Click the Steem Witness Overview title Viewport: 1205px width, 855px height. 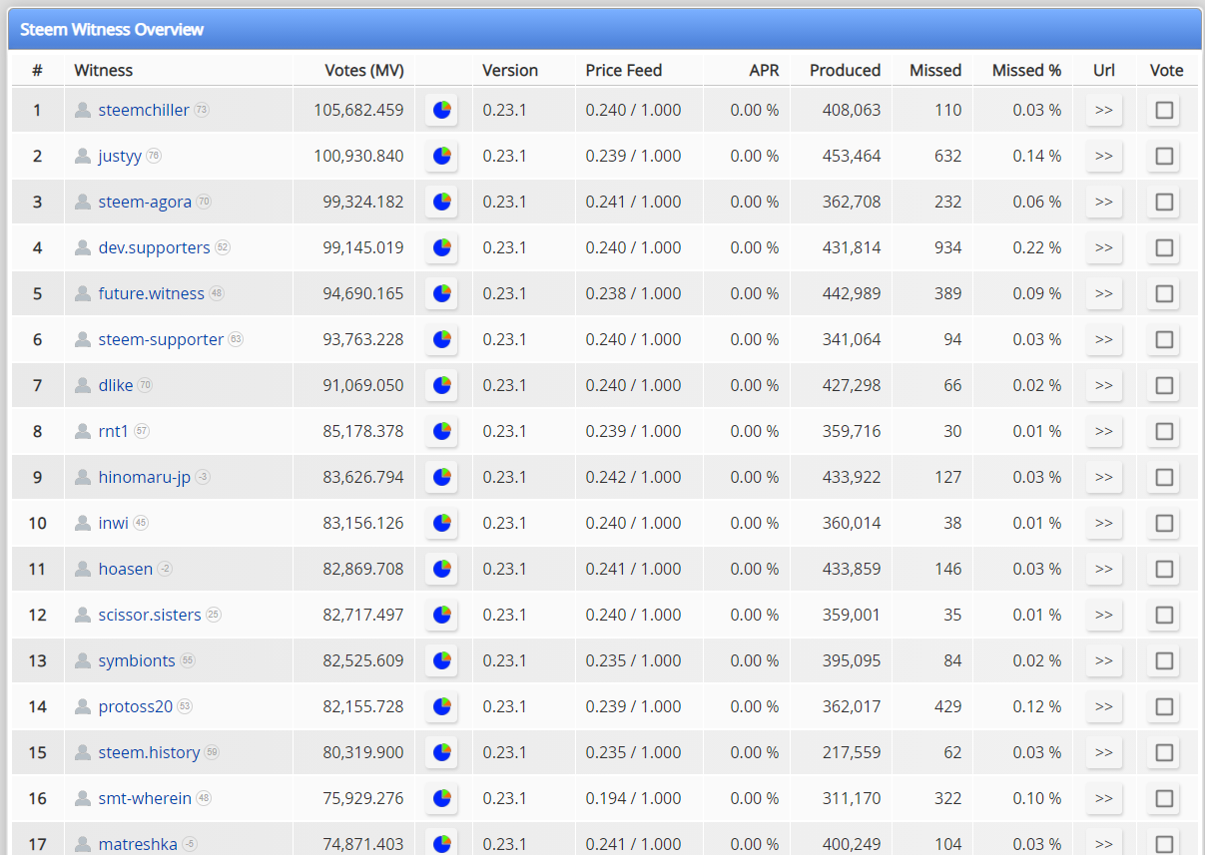pyautogui.click(x=112, y=29)
